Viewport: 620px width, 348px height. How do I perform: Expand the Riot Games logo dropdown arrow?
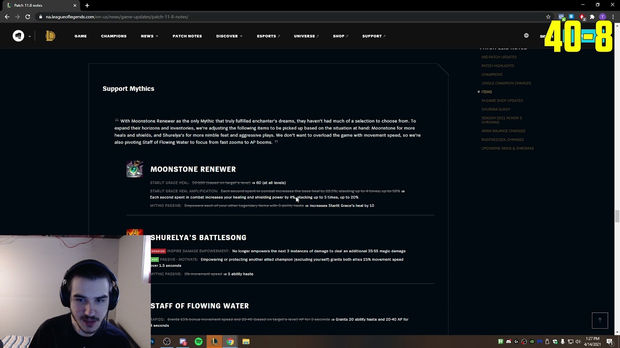pos(30,36)
